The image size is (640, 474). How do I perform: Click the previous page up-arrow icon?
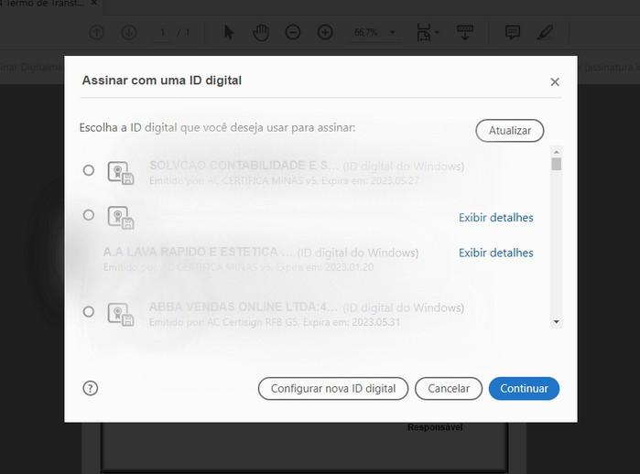click(x=96, y=33)
